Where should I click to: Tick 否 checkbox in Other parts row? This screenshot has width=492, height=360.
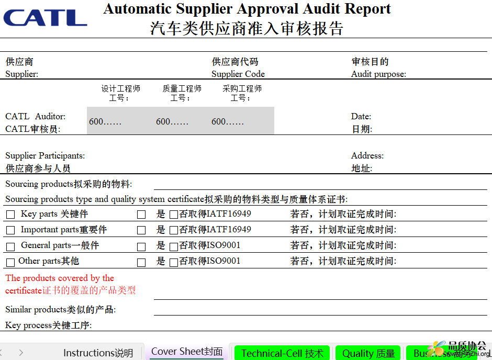point(174,262)
